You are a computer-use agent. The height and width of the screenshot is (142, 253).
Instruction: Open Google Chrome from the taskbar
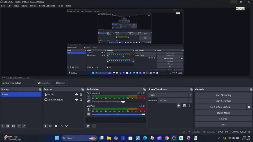pos(167,138)
